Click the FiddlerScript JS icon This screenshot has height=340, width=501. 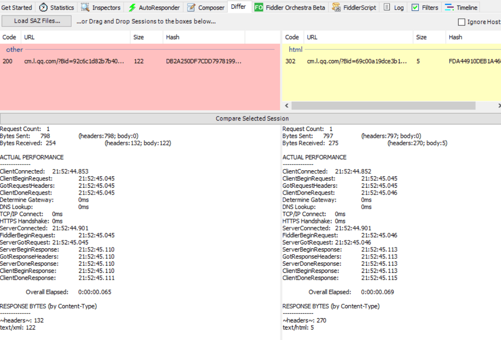coord(336,7)
